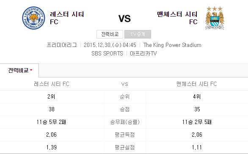Click the Manchester City eagle crest logo
Screen dimensions: 248x154
pyautogui.click(x=215, y=18)
